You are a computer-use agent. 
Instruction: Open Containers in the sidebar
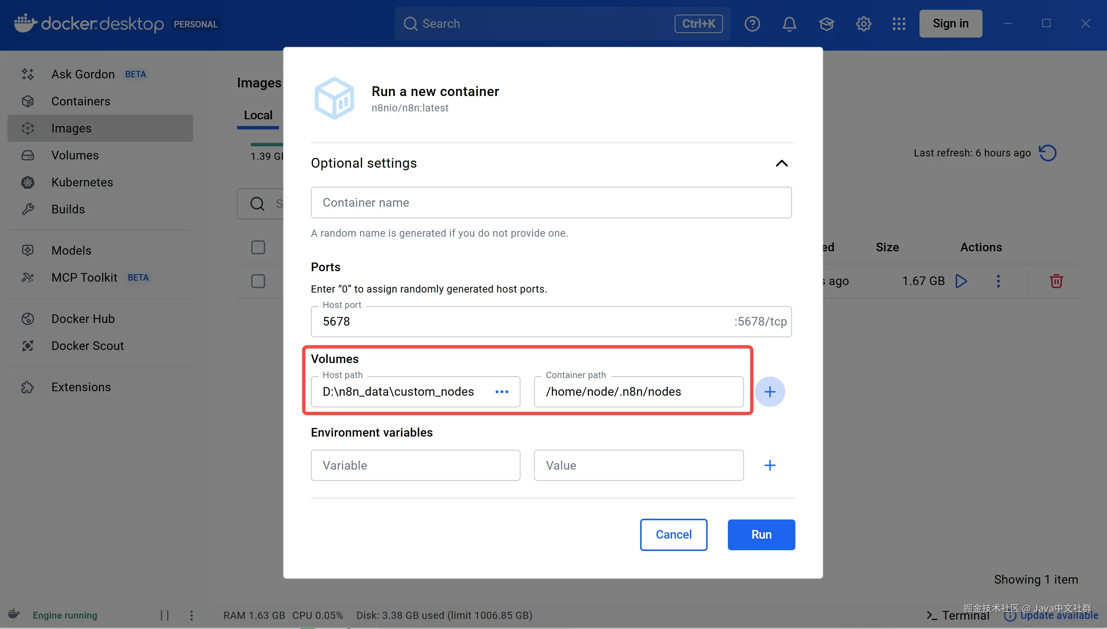click(x=81, y=101)
